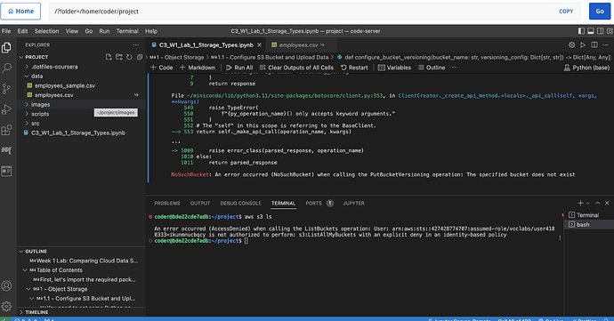Open the Source Control view
Screen dimensions: 614x321
point(6,89)
